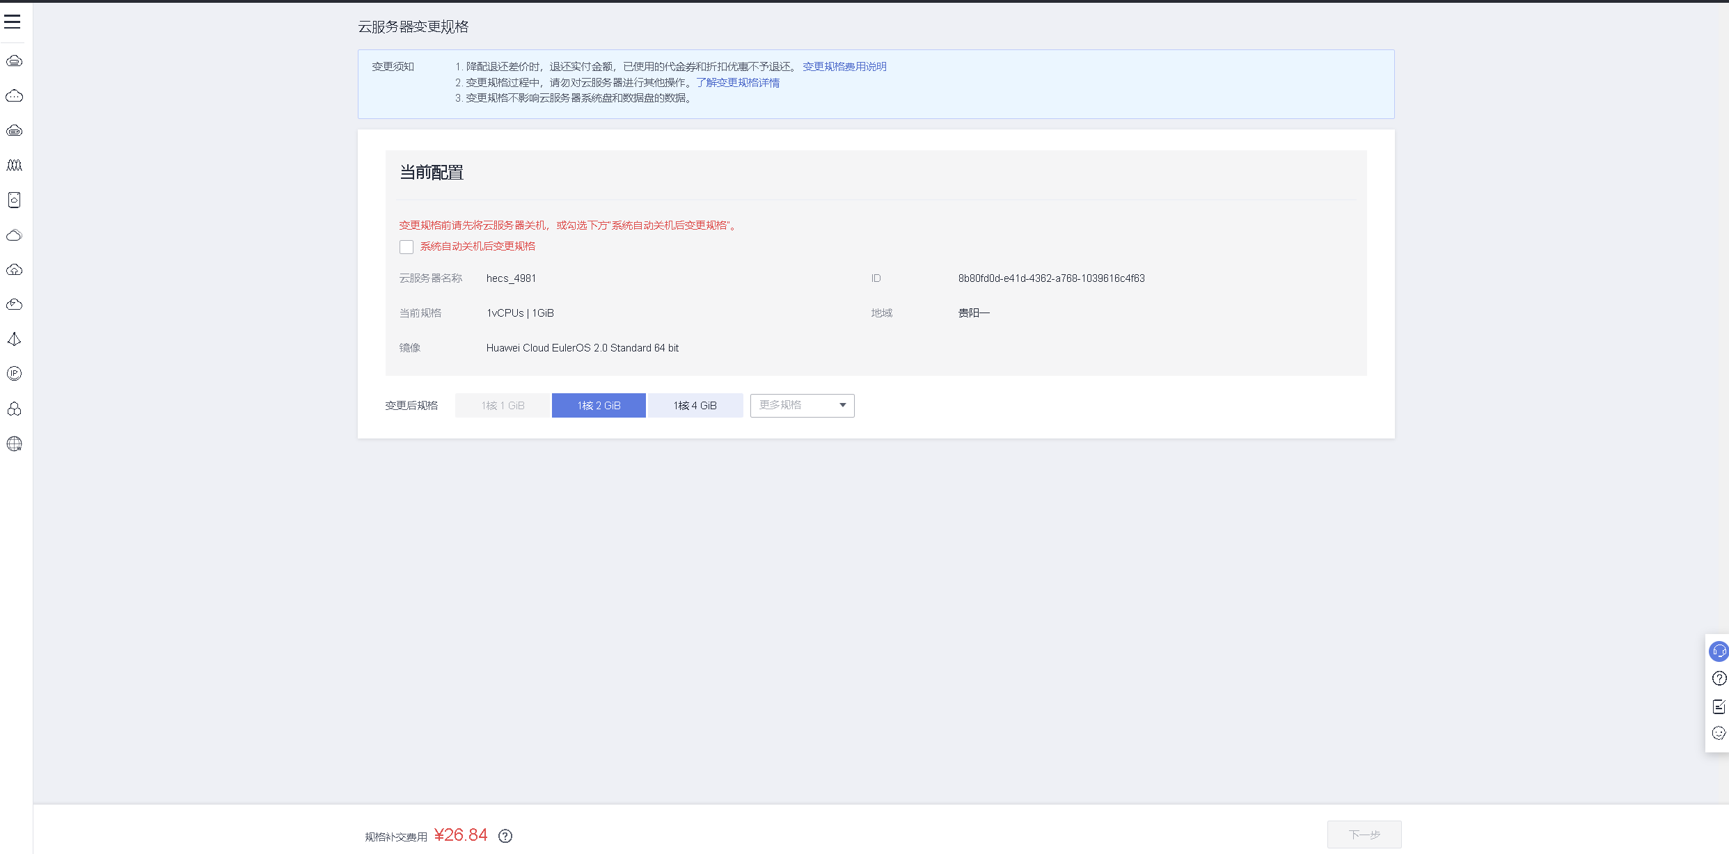Viewport: 1729px width, 854px height.
Task: Open the 了解变更规格详情 link
Action: coord(738,83)
